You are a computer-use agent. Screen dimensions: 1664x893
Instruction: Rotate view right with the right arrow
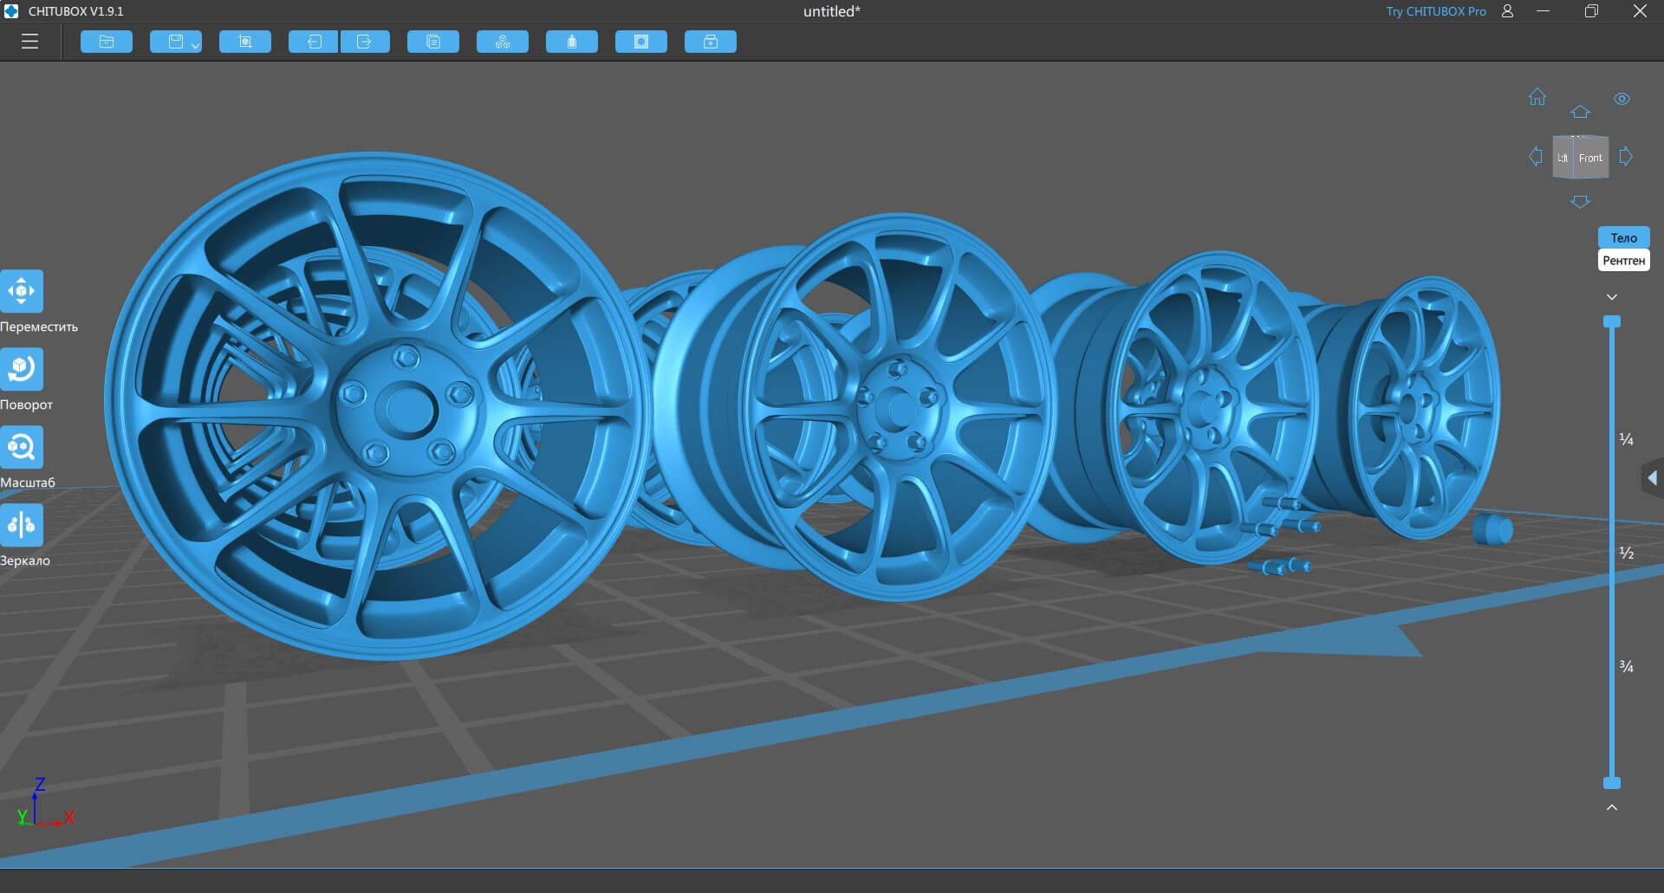(x=1626, y=157)
